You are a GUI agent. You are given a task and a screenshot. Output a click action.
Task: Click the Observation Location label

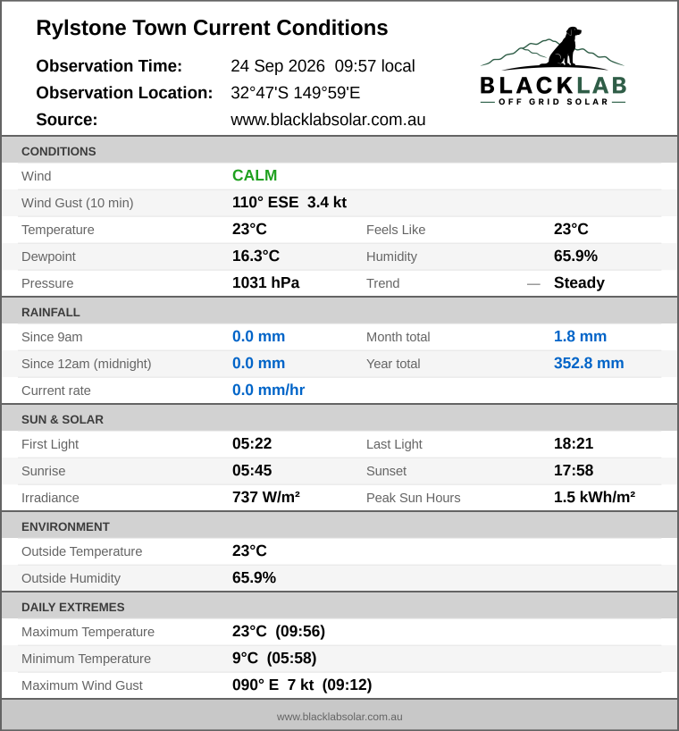click(124, 93)
